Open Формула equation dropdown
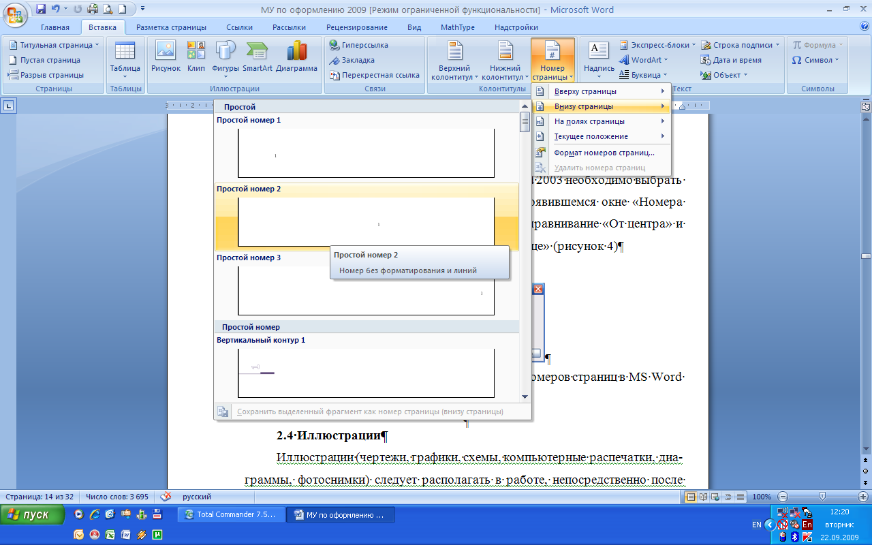Screen dimensions: 872x545 point(817,45)
